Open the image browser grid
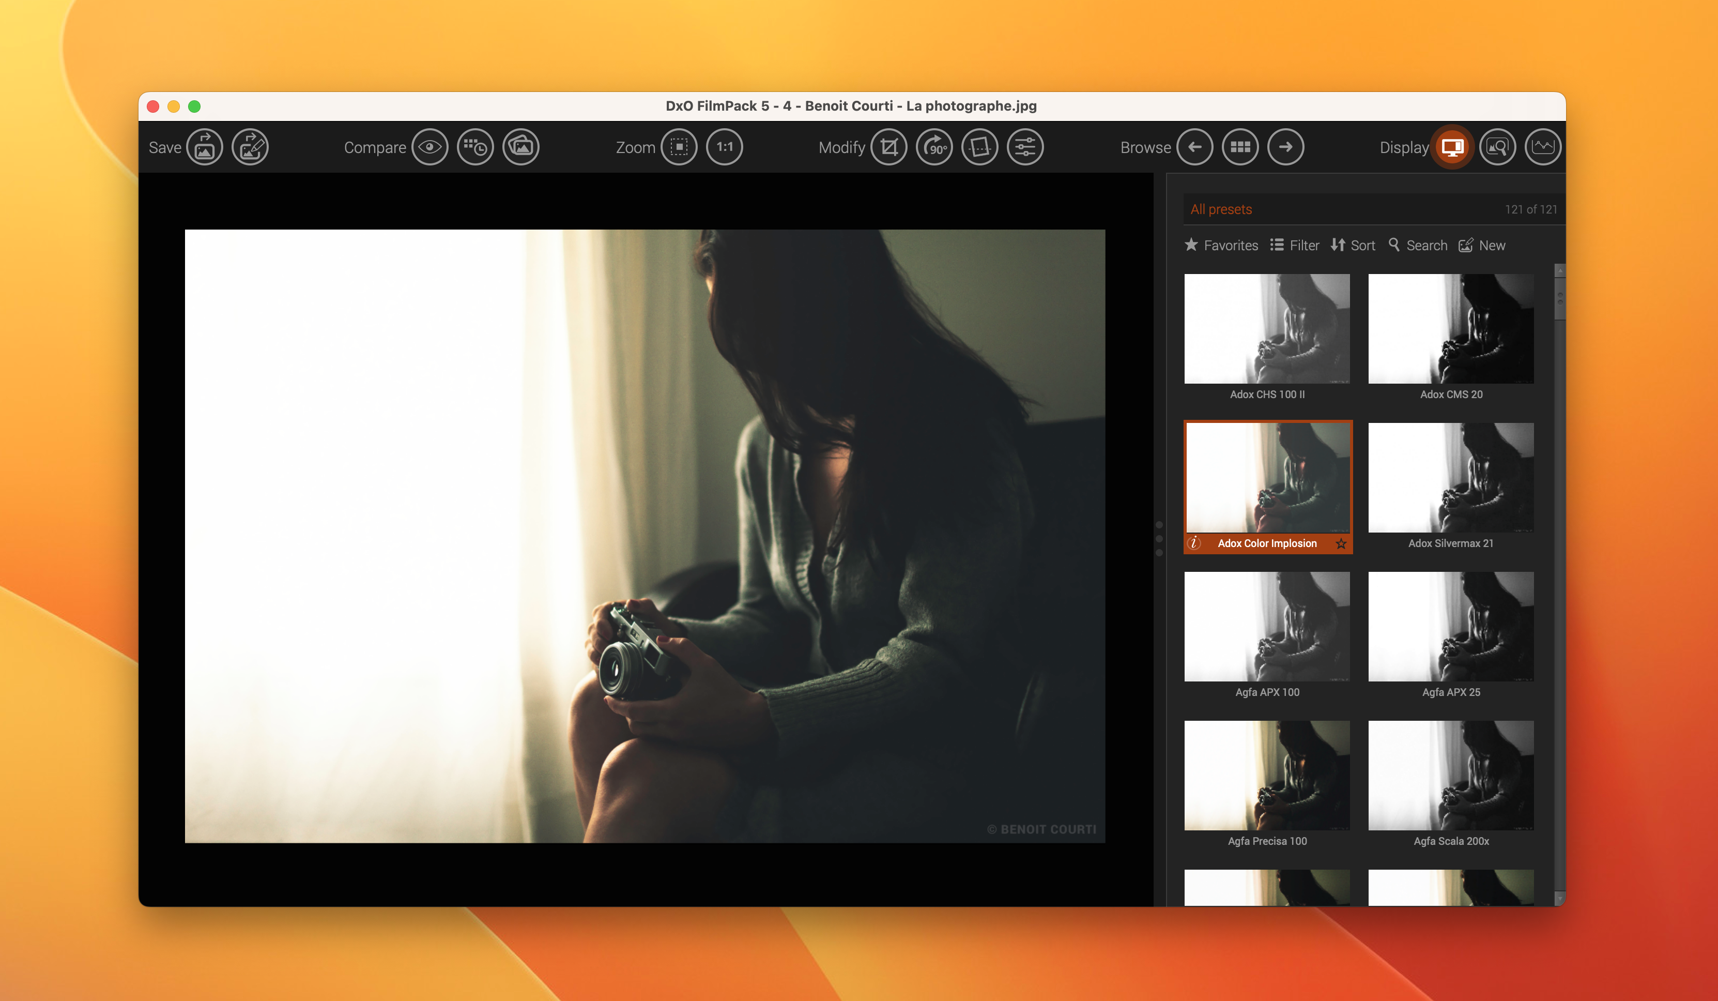Image resolution: width=1718 pixels, height=1001 pixels. [x=1240, y=147]
